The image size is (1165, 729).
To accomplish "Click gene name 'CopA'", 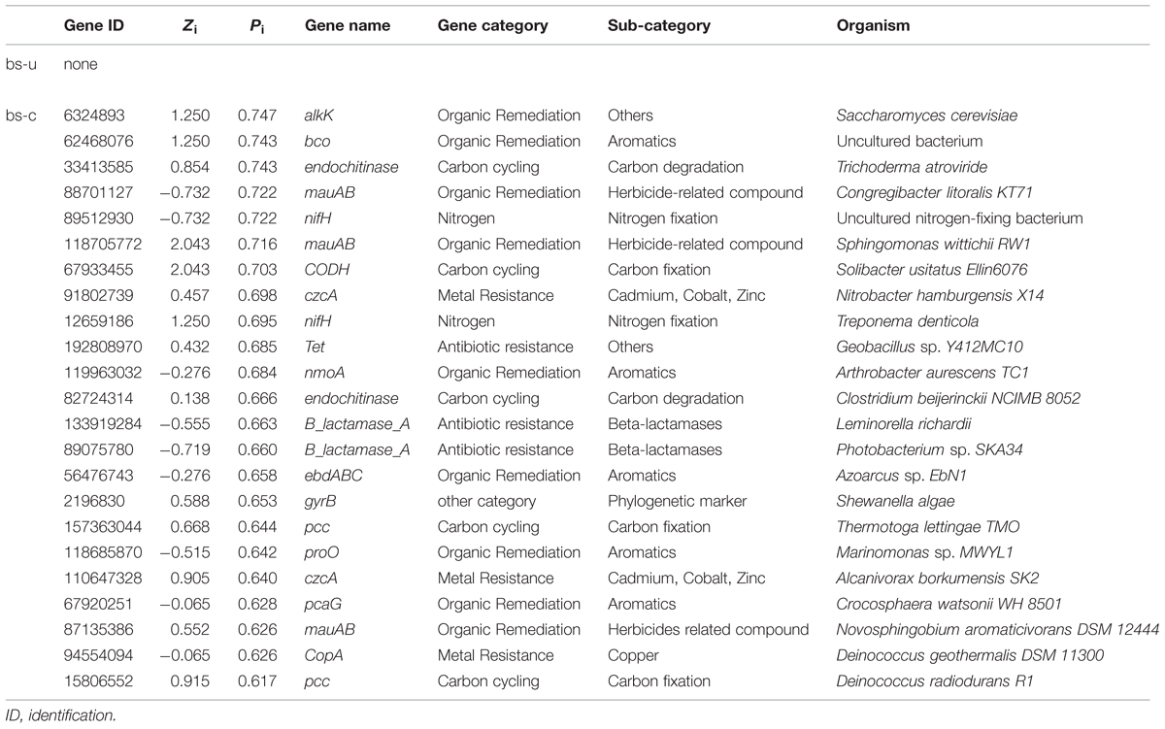I will point(323,655).
